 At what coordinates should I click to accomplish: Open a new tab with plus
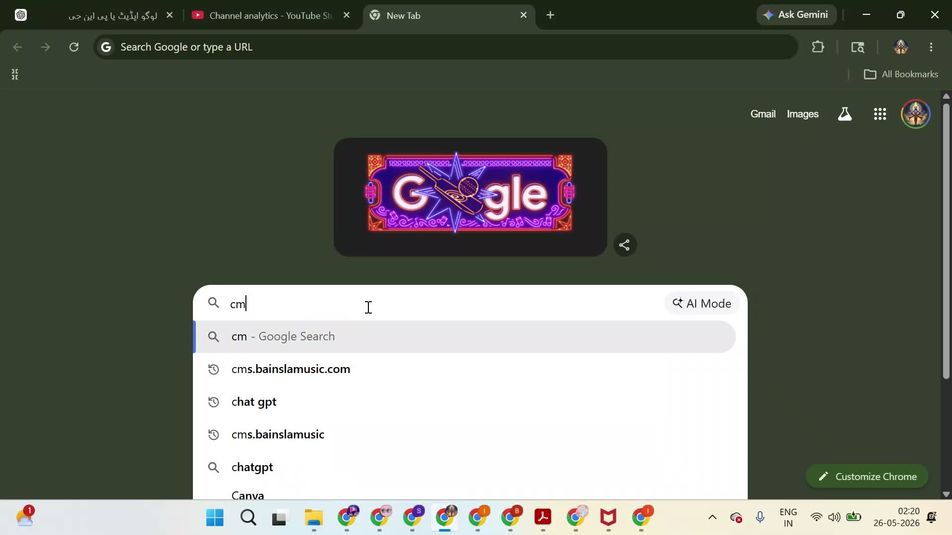(x=550, y=15)
